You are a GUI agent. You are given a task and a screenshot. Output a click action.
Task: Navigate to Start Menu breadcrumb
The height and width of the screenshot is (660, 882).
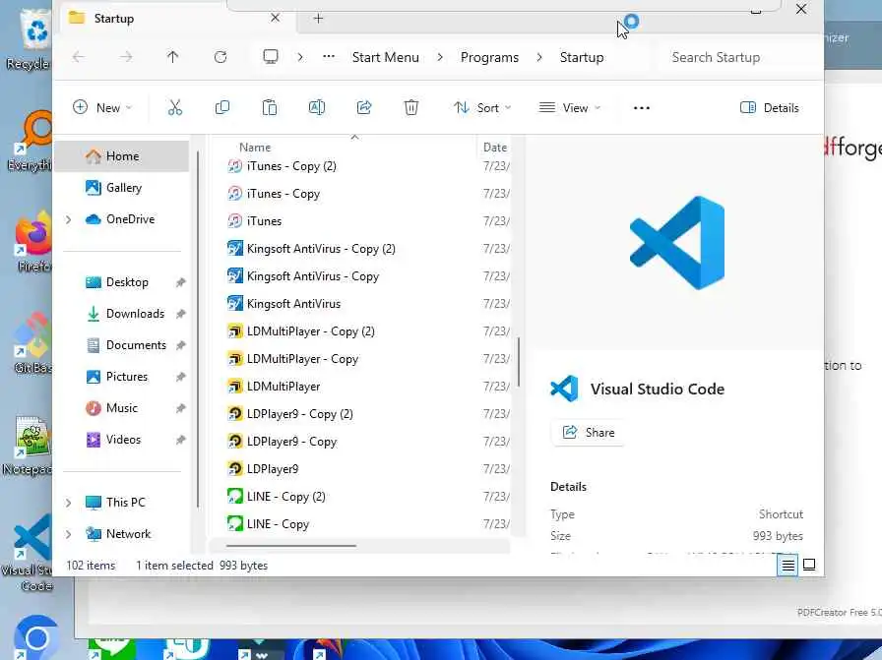click(385, 57)
